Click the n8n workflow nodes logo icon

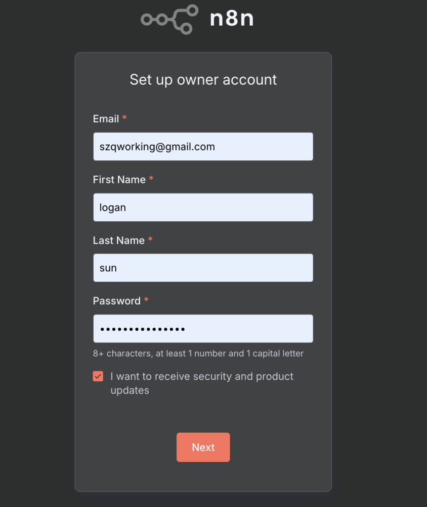170,19
